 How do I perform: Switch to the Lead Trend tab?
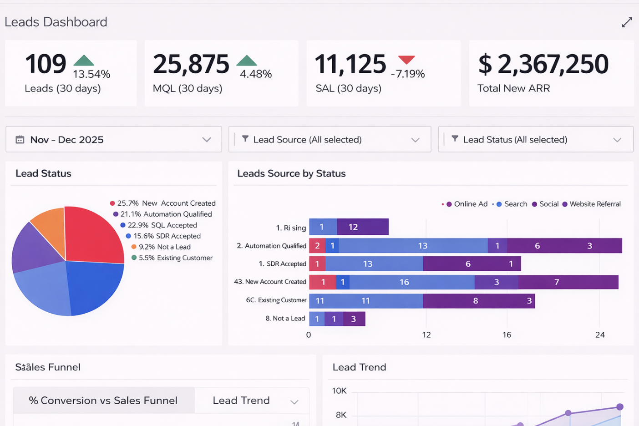click(x=241, y=401)
